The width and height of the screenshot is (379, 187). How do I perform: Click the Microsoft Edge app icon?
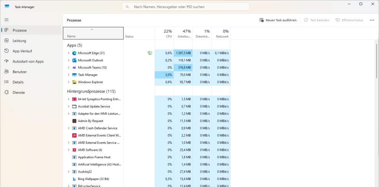click(74, 53)
